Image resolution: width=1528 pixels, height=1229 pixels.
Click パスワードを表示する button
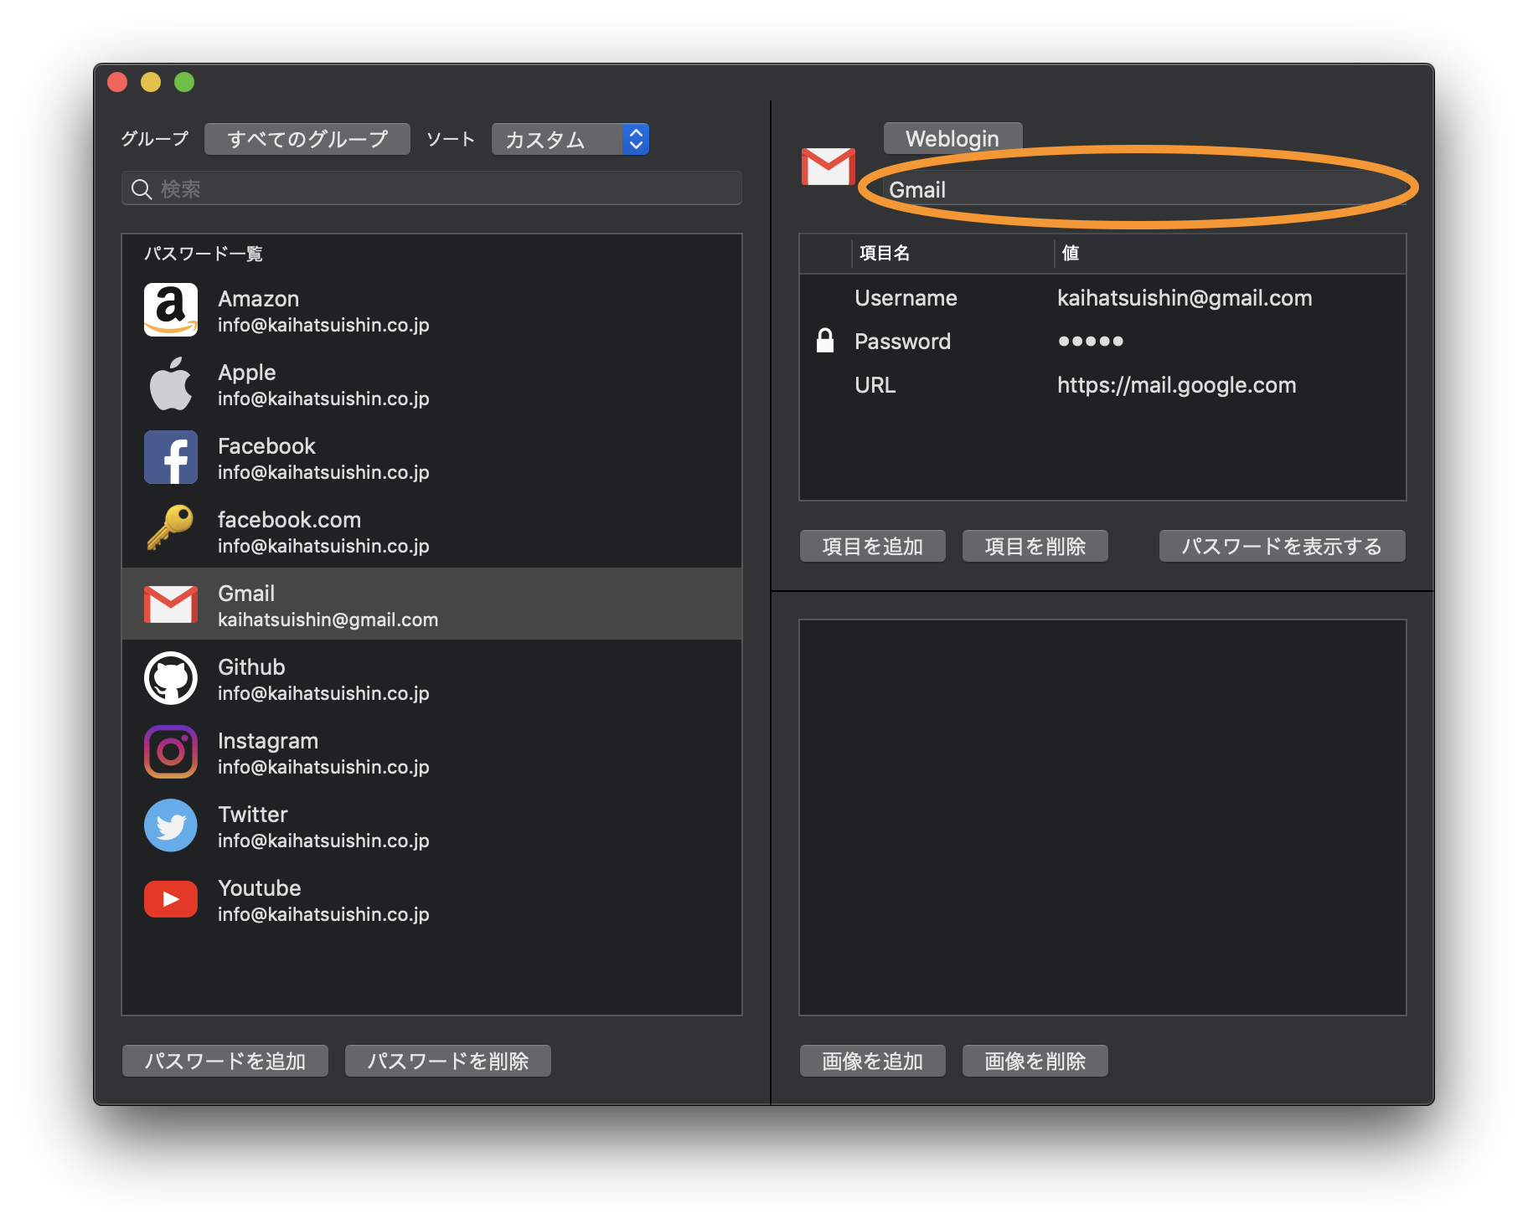click(x=1283, y=546)
